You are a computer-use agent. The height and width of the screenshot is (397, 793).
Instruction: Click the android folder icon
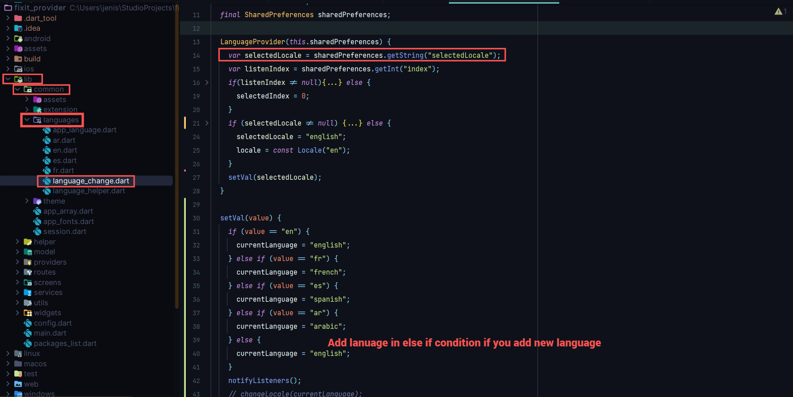(18, 39)
